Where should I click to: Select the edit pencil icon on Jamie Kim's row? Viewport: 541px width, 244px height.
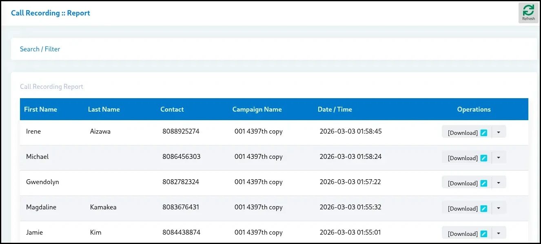(x=483, y=233)
